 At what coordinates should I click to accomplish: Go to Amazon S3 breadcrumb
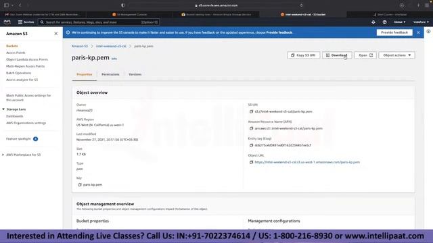(x=80, y=47)
